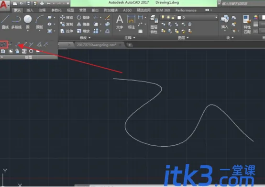Select the Offset tool icon
Viewport: 265px width, 187px height.
107,31
